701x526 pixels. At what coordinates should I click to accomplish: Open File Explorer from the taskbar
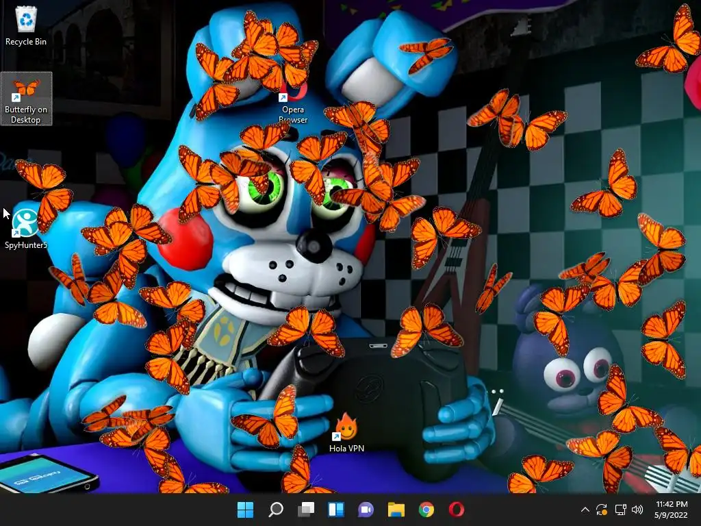(396, 510)
